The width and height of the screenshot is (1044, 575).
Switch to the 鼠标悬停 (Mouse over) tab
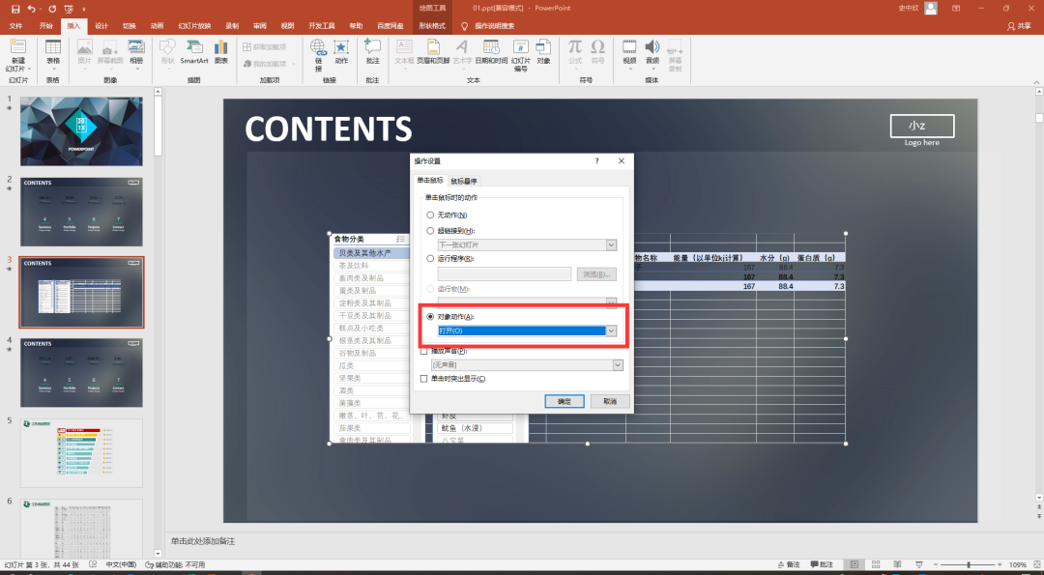pyautogui.click(x=463, y=181)
